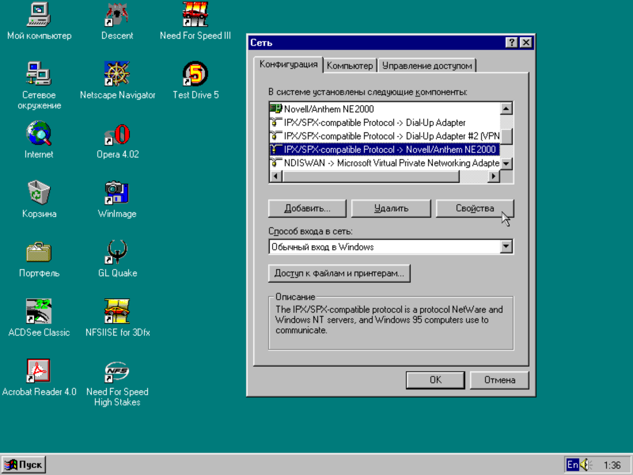Click the WinImage desktop icon
This screenshot has height=475, width=633.
pyautogui.click(x=117, y=193)
